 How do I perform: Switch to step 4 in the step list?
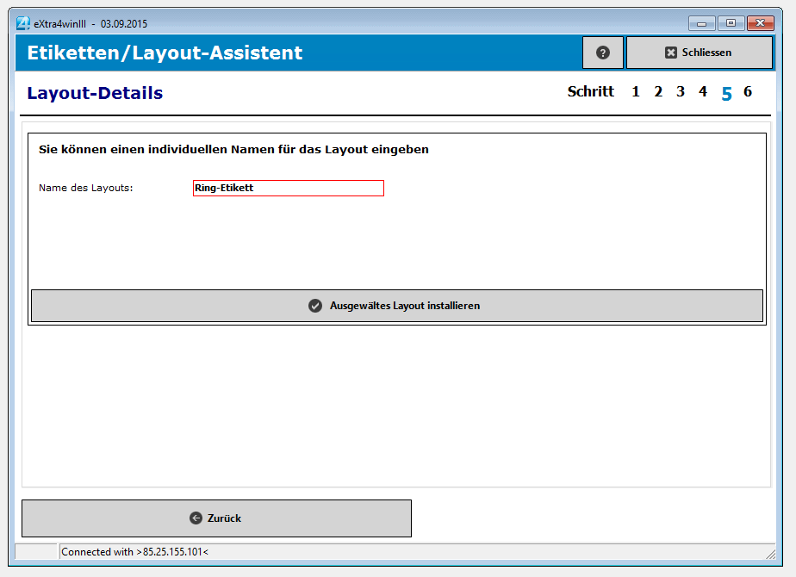[703, 92]
